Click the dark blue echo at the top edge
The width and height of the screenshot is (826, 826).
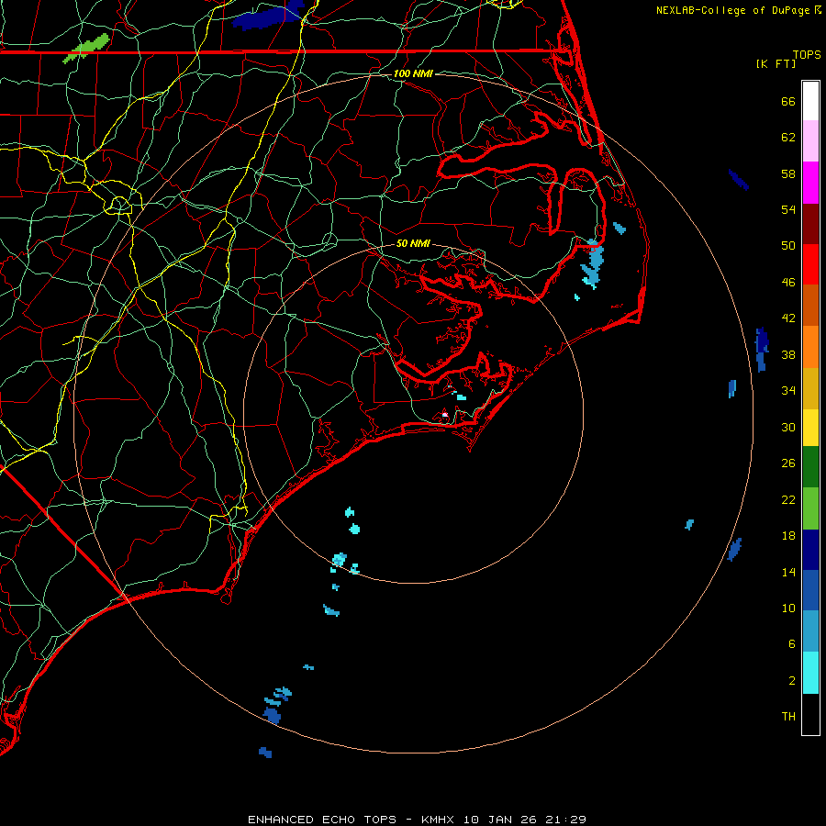[269, 16]
